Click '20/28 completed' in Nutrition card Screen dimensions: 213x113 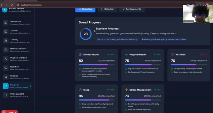click(198, 61)
